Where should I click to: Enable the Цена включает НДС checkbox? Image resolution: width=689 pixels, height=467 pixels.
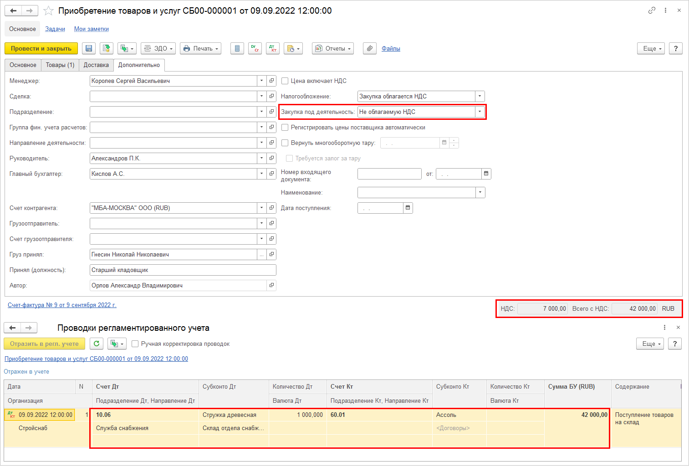click(285, 81)
